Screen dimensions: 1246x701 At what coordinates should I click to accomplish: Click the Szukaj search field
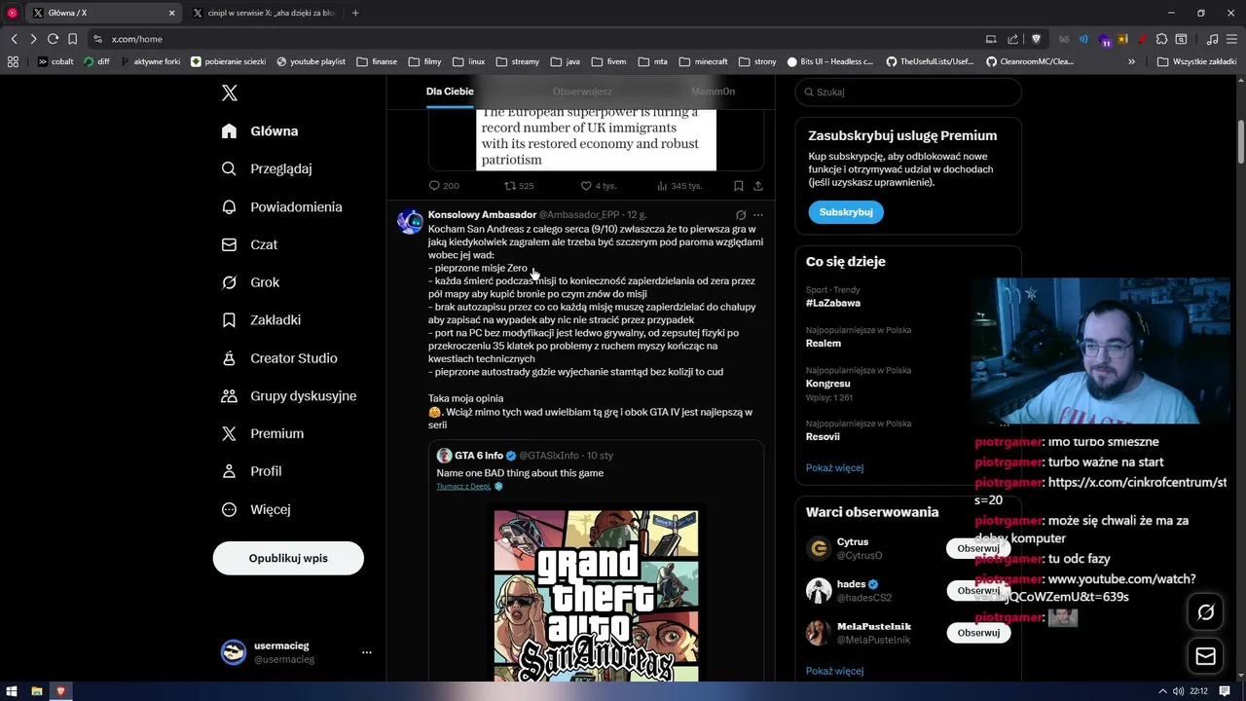coord(908,92)
